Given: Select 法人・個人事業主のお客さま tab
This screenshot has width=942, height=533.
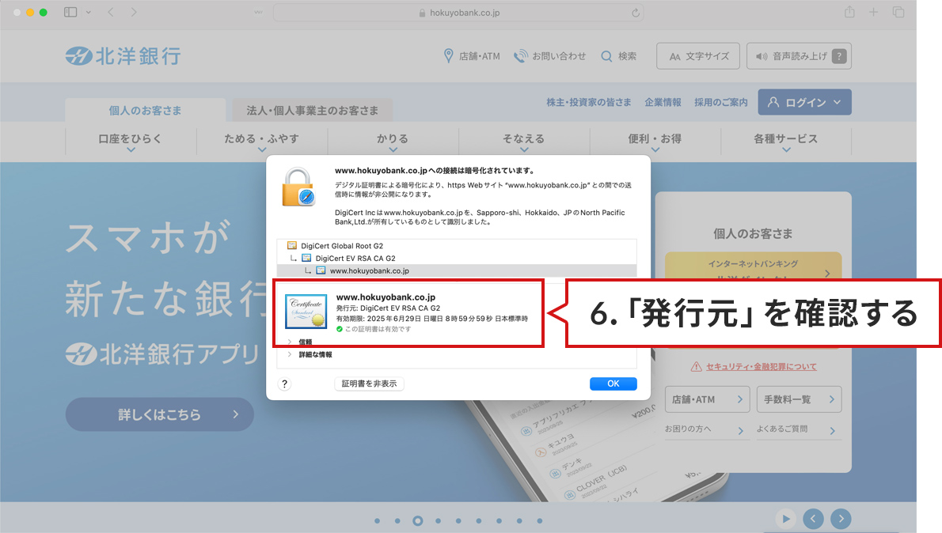Looking at the screenshot, I should [x=313, y=111].
